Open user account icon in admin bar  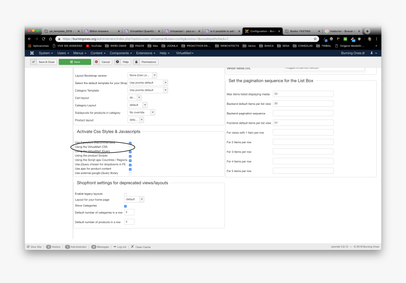click(x=372, y=53)
